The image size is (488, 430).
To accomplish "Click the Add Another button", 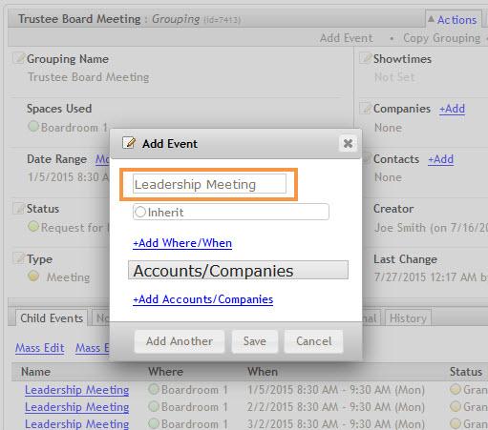I will click(x=180, y=341).
